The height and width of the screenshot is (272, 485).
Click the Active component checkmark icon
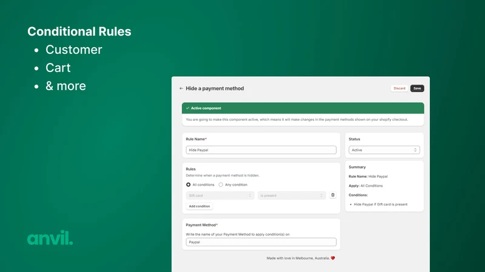click(x=187, y=108)
